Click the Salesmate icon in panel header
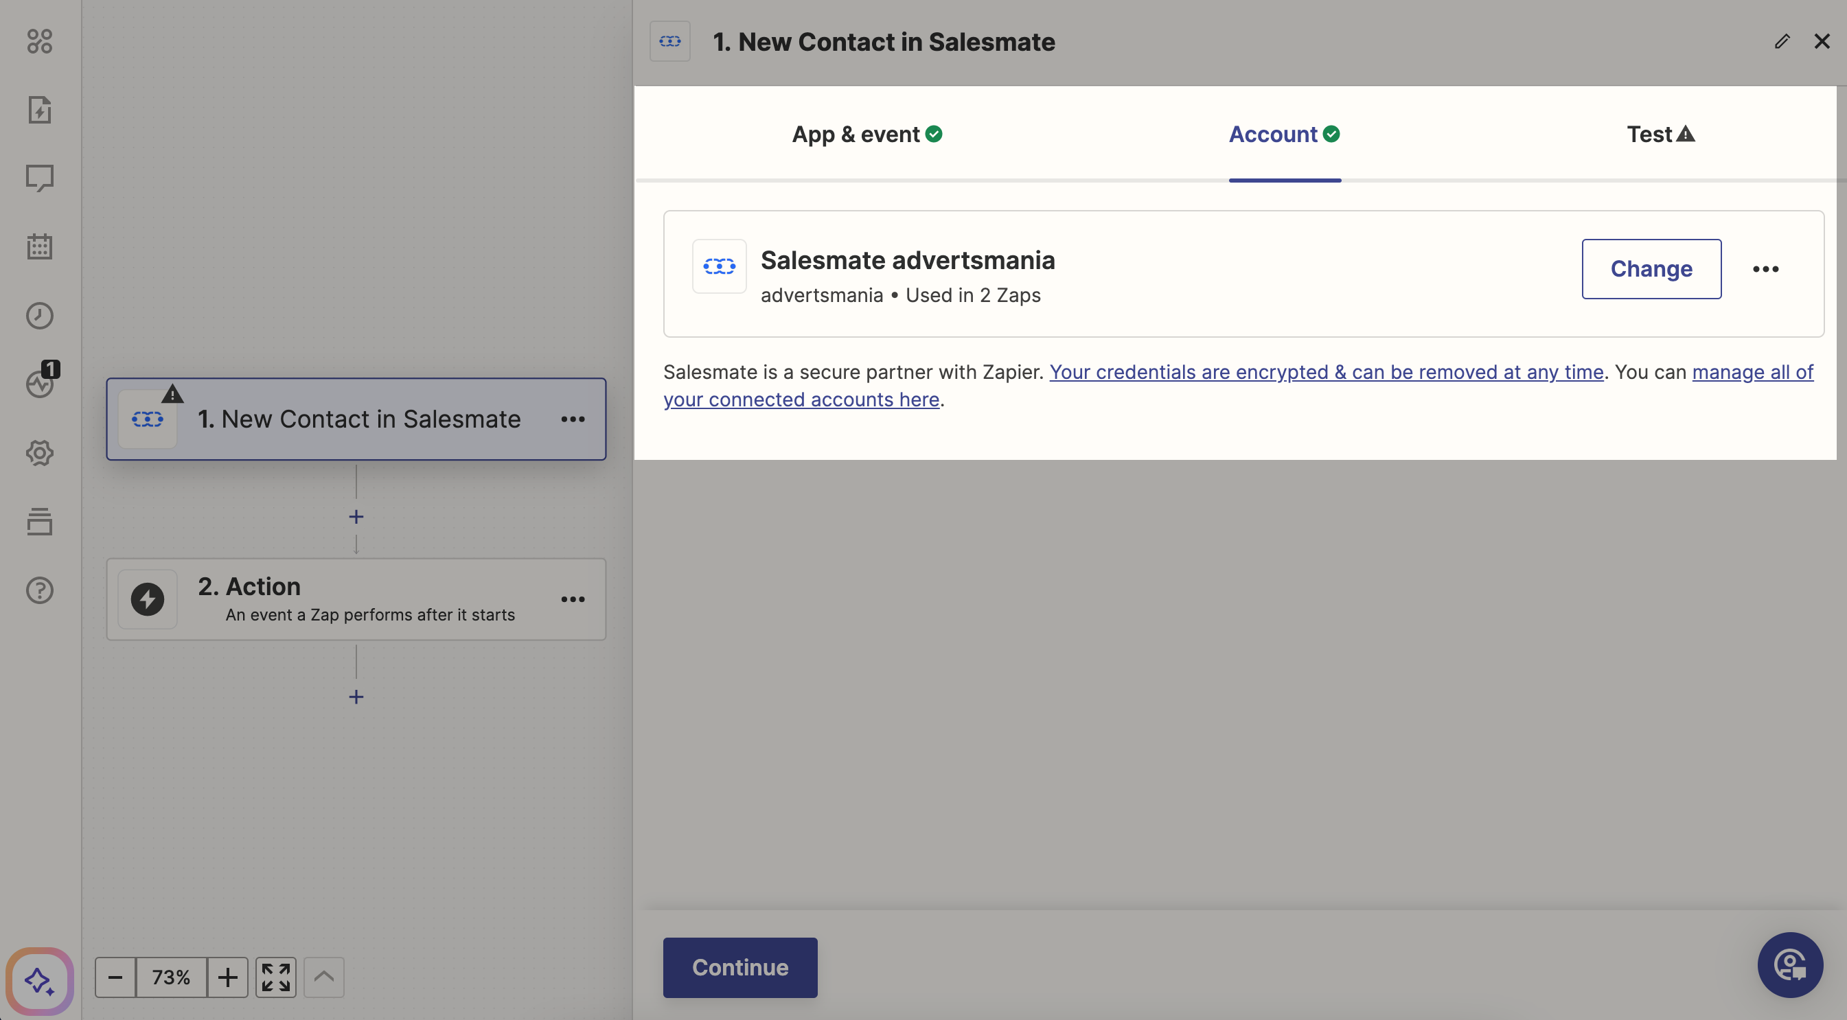Screen dimensions: 1847x1020 pyautogui.click(x=670, y=42)
